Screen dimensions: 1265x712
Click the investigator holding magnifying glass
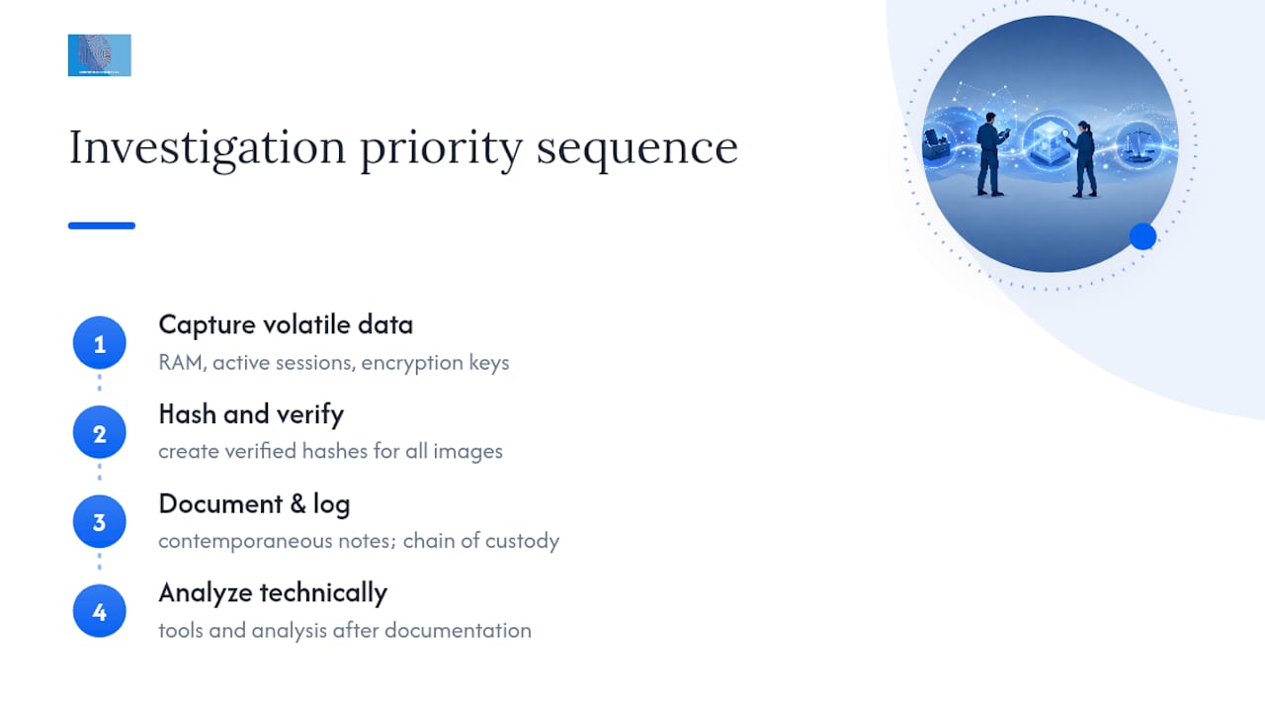(1083, 158)
